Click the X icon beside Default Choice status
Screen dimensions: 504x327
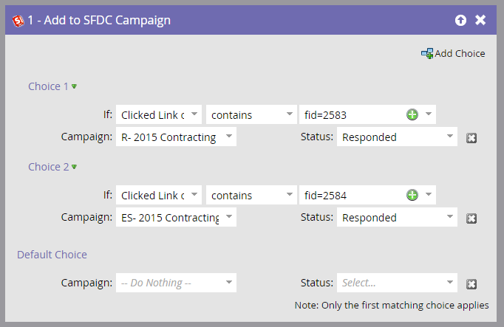(x=471, y=284)
